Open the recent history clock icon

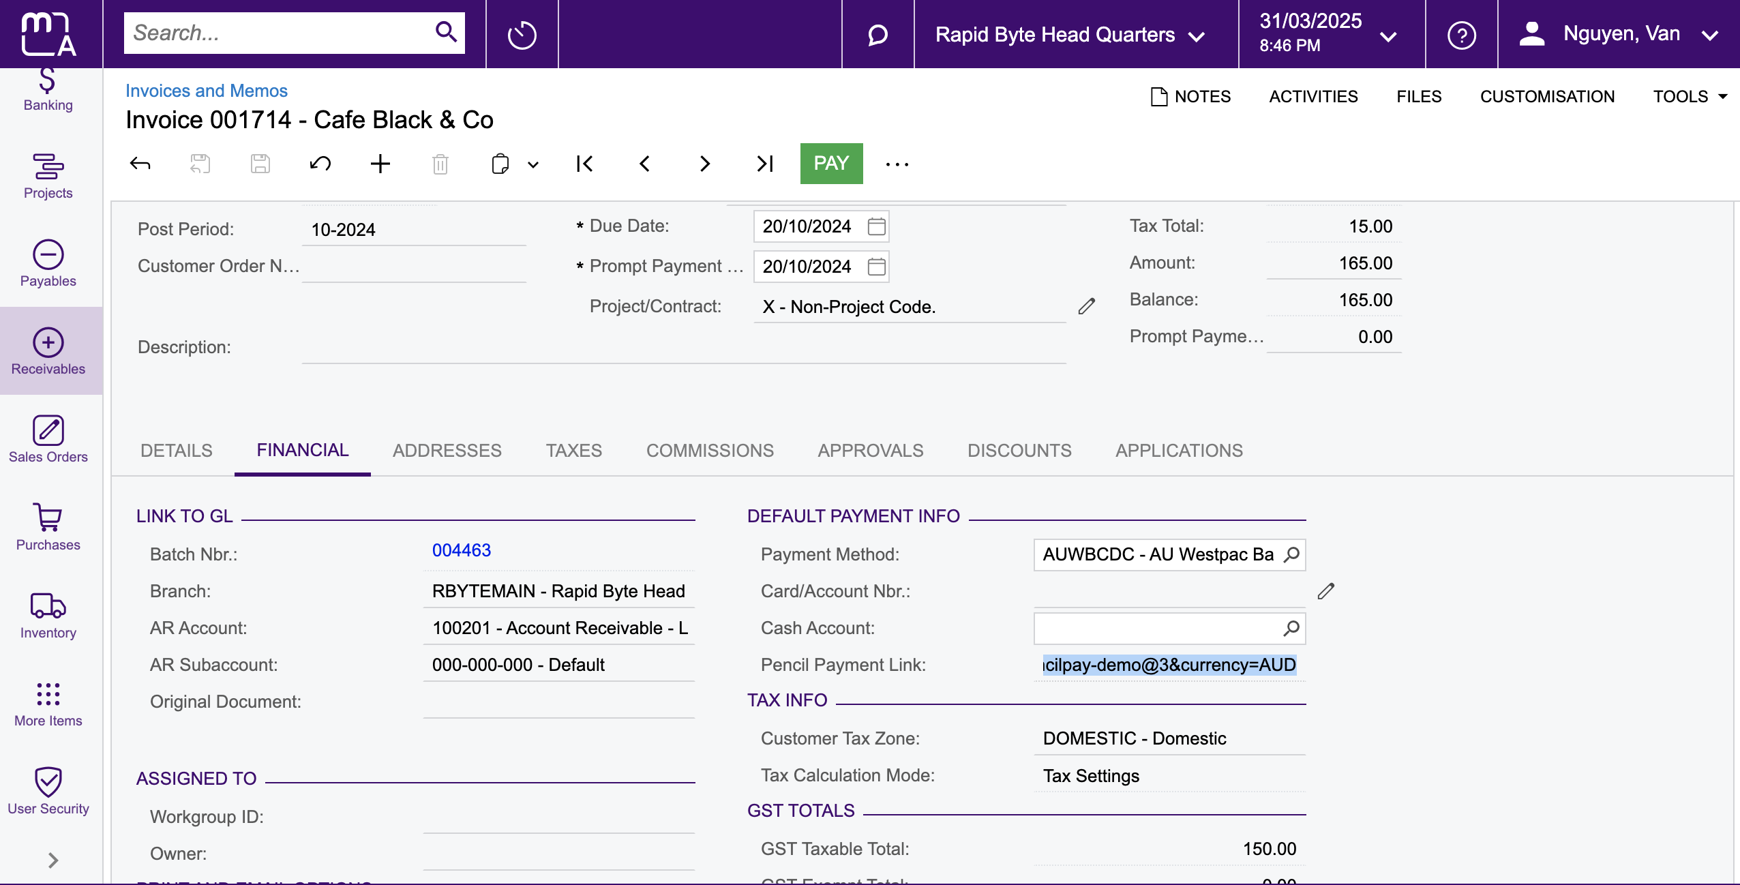coord(522,34)
